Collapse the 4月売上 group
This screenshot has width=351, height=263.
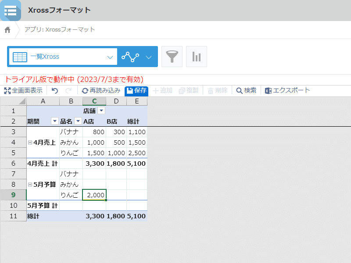pyautogui.click(x=30, y=142)
